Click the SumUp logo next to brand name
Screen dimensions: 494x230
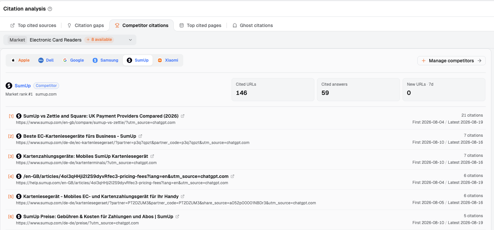click(9, 86)
